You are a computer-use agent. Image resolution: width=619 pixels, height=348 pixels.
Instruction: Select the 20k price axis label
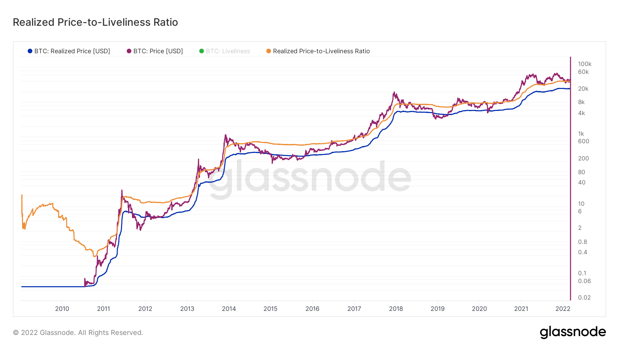point(583,89)
